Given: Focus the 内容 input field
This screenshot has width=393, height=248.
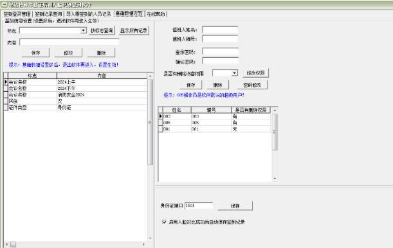Looking at the screenshot, I should [69, 42].
